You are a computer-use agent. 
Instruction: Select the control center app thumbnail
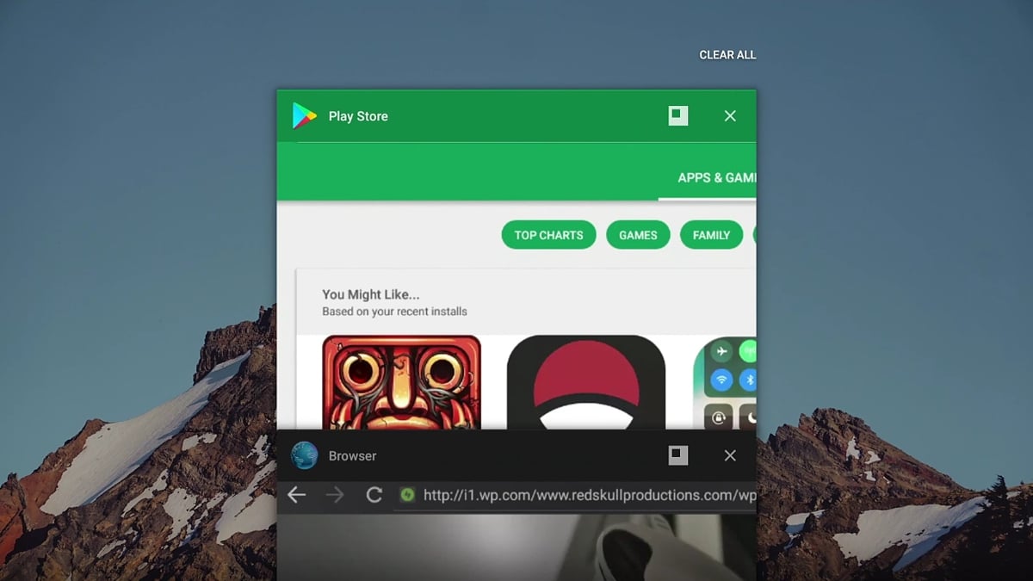click(x=725, y=381)
